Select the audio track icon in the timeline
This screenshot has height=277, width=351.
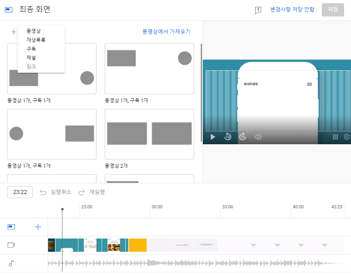coord(12,263)
